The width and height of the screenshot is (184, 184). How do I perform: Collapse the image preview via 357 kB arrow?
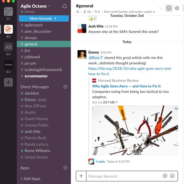pos(117,102)
